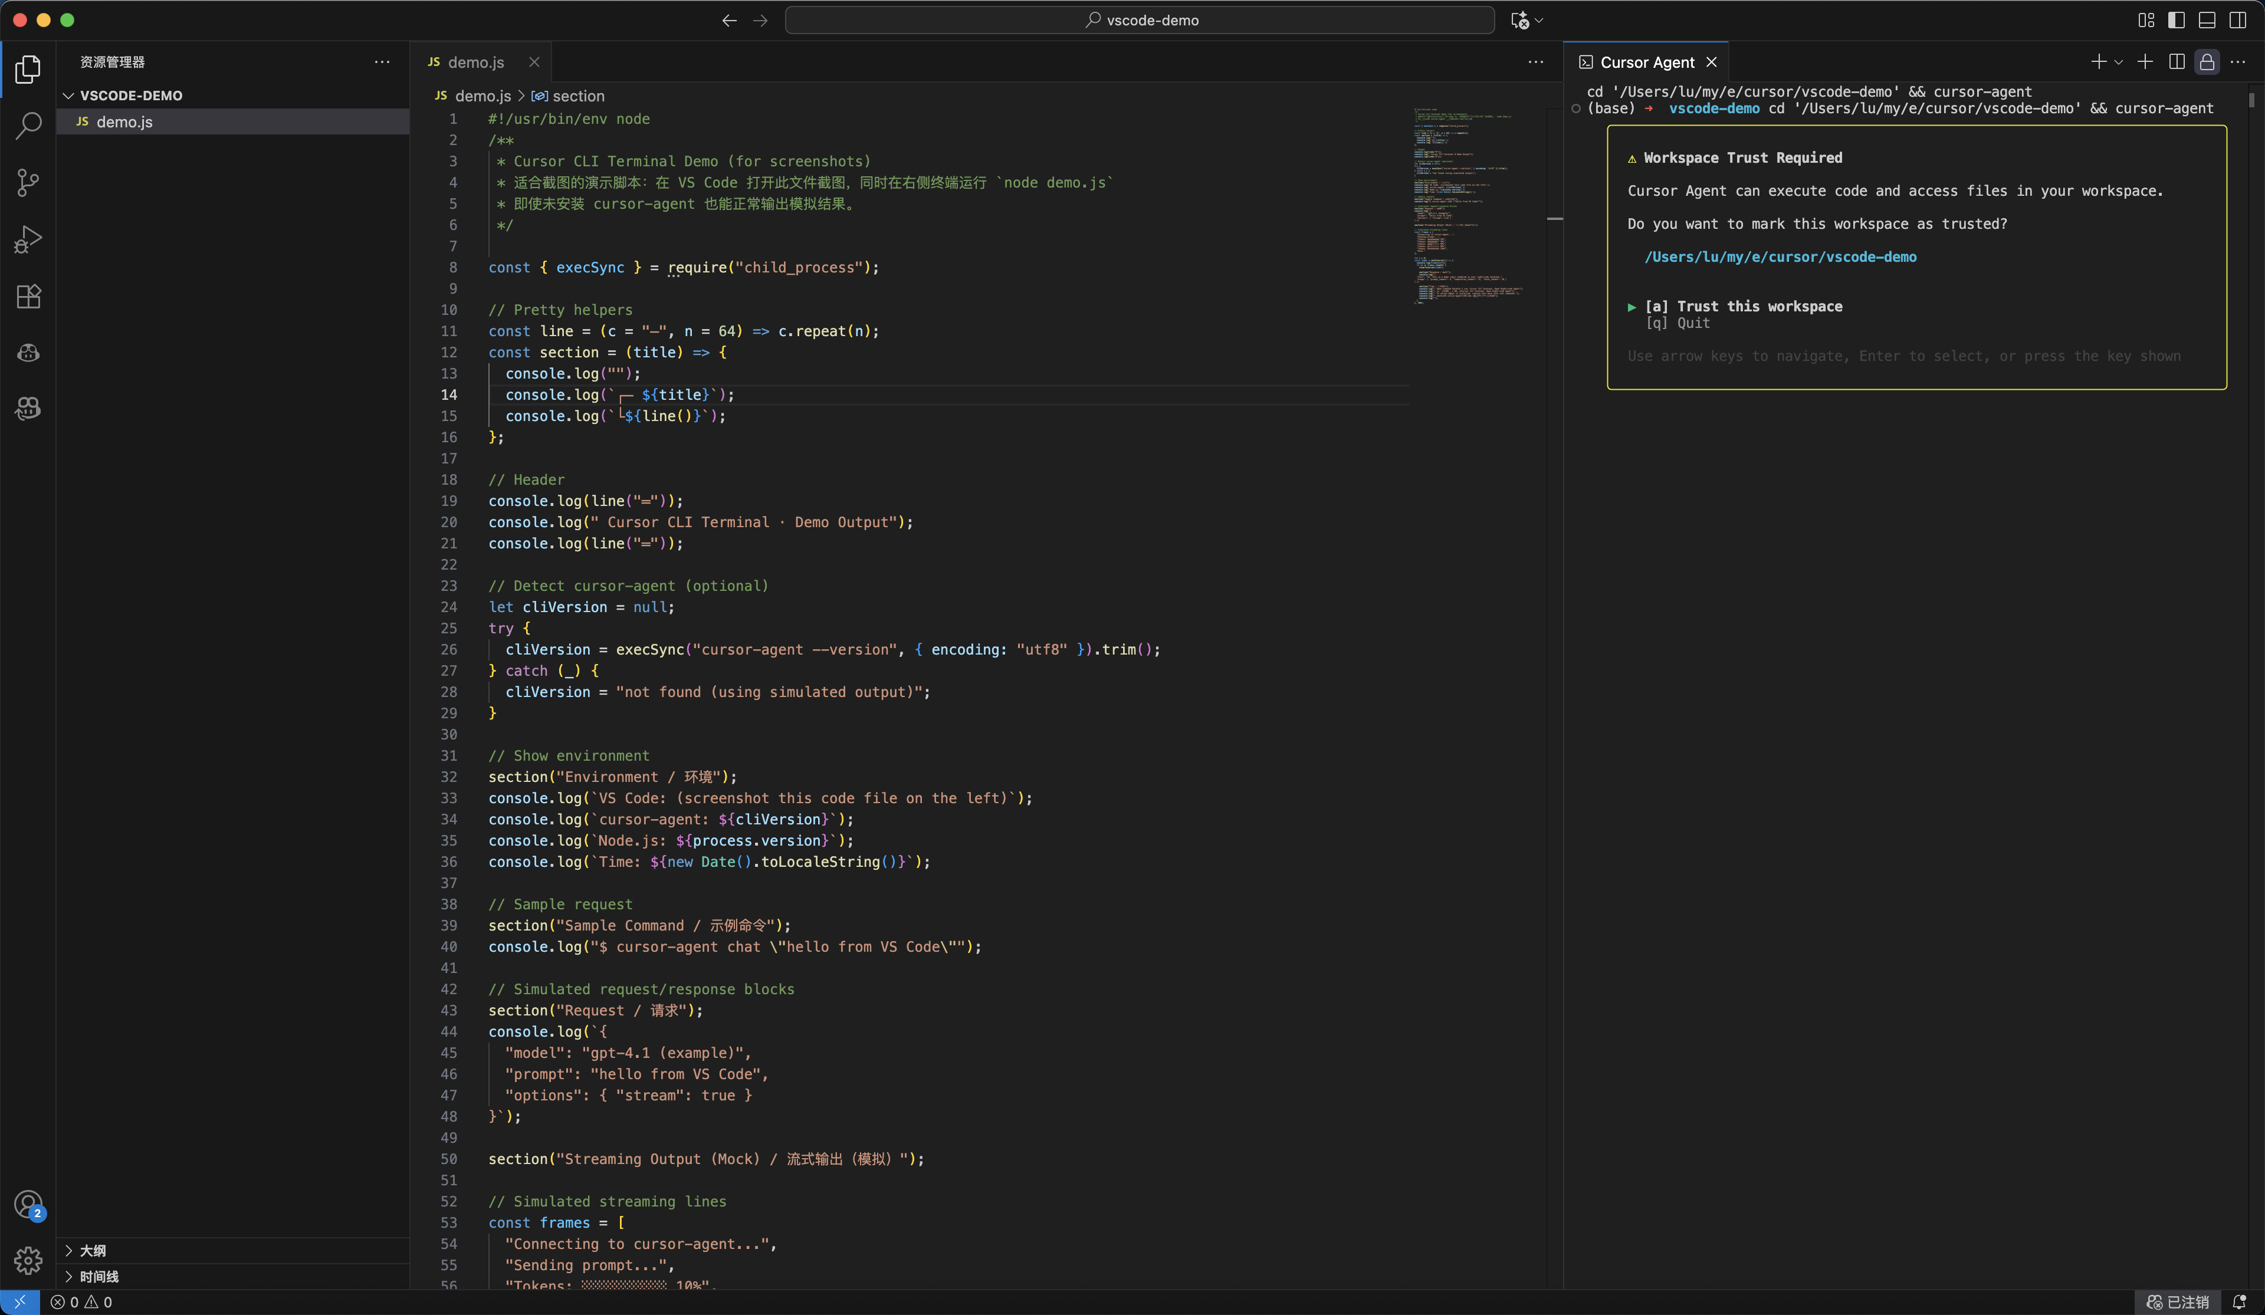Open Run and Debug view
The image size is (2265, 1315).
[x=28, y=239]
